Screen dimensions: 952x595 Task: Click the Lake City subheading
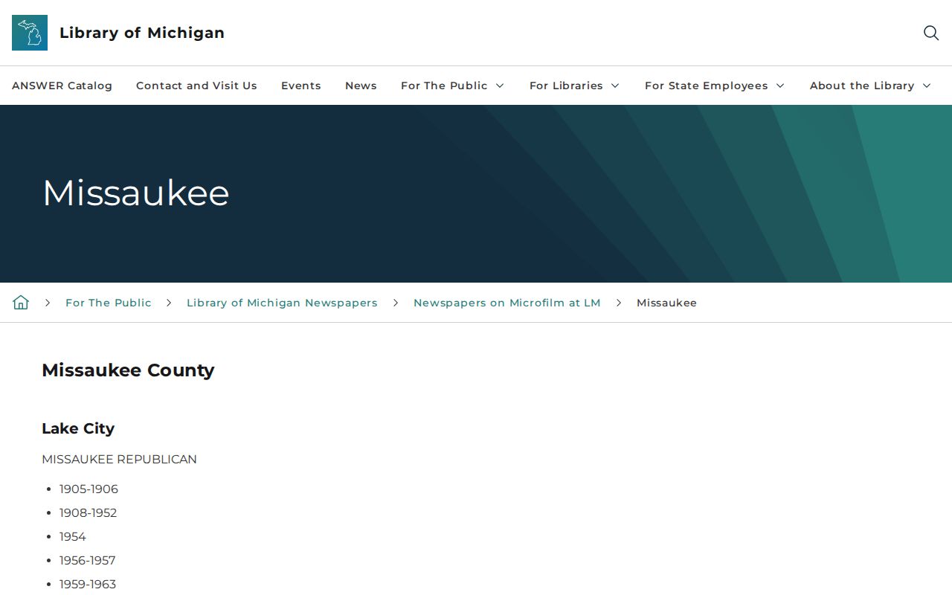(x=78, y=428)
